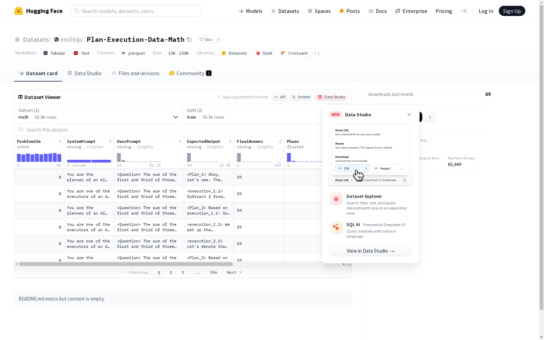
Task: Open the Subset dropdown showing math
Action: pyautogui.click(x=99, y=114)
